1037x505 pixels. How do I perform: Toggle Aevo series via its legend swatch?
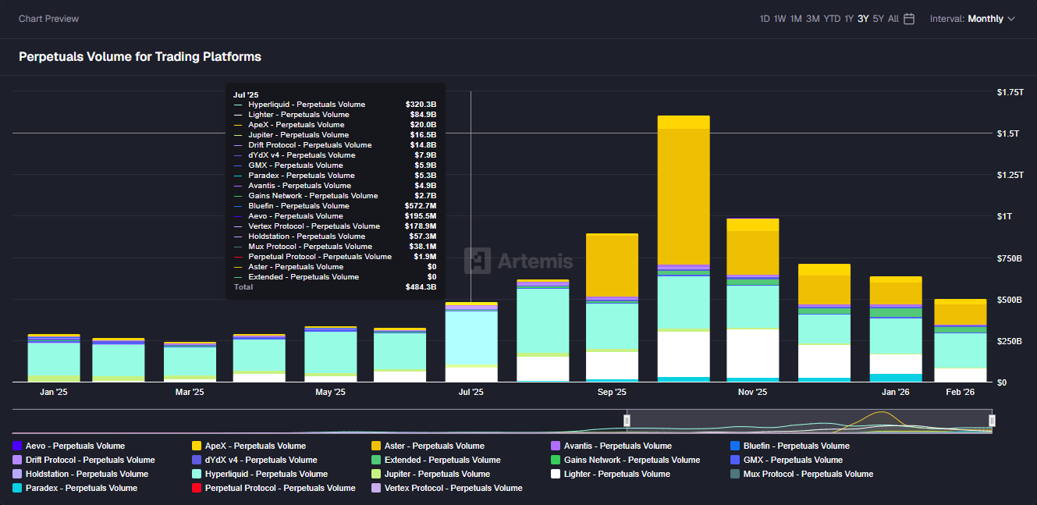(17, 446)
